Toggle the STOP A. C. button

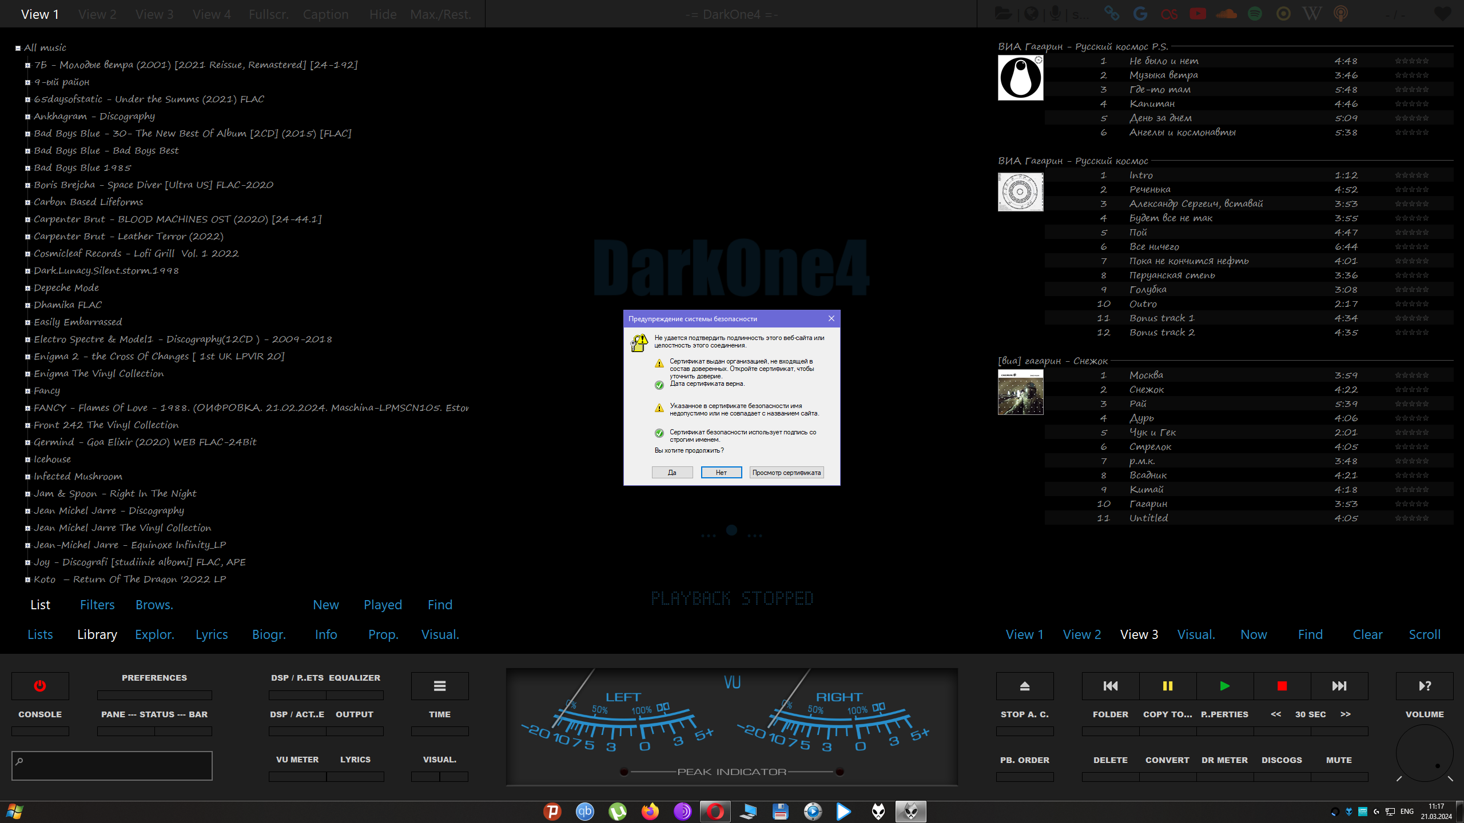pos(1024,714)
